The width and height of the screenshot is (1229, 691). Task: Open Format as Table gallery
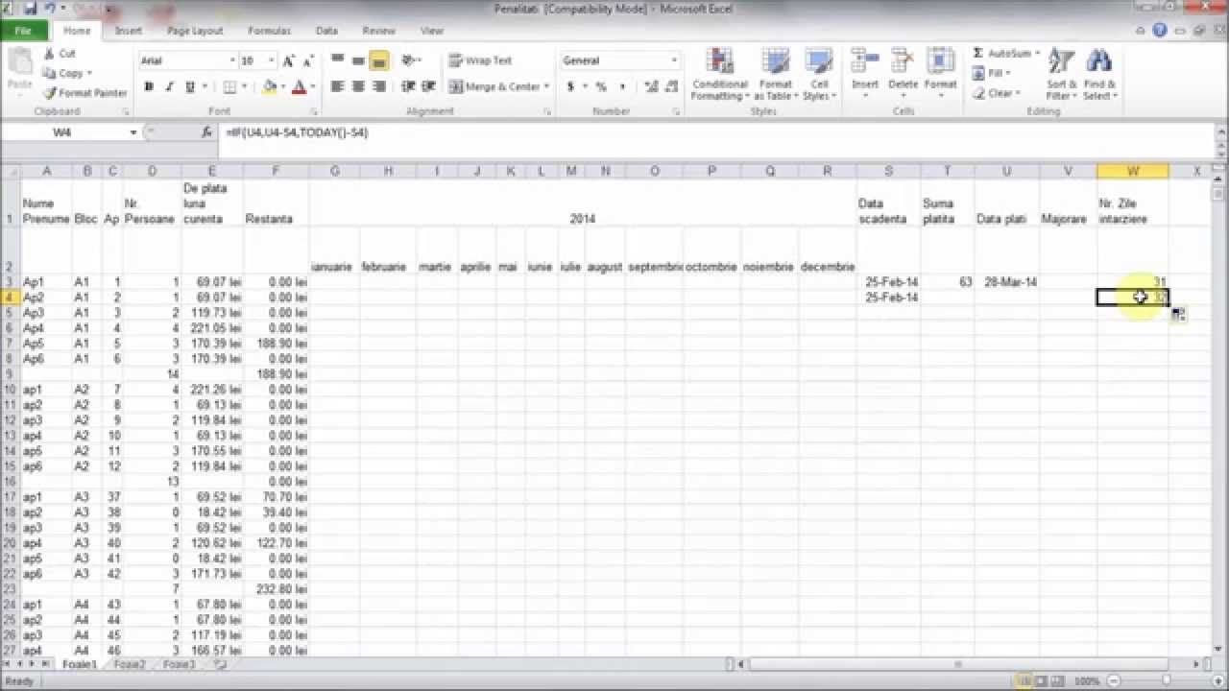[x=775, y=74]
